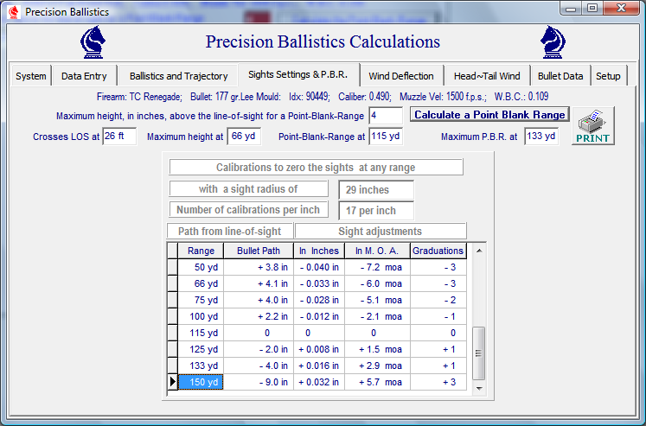The height and width of the screenshot is (426, 646).
Task: Click the left chess knight logo
Action: click(x=93, y=41)
